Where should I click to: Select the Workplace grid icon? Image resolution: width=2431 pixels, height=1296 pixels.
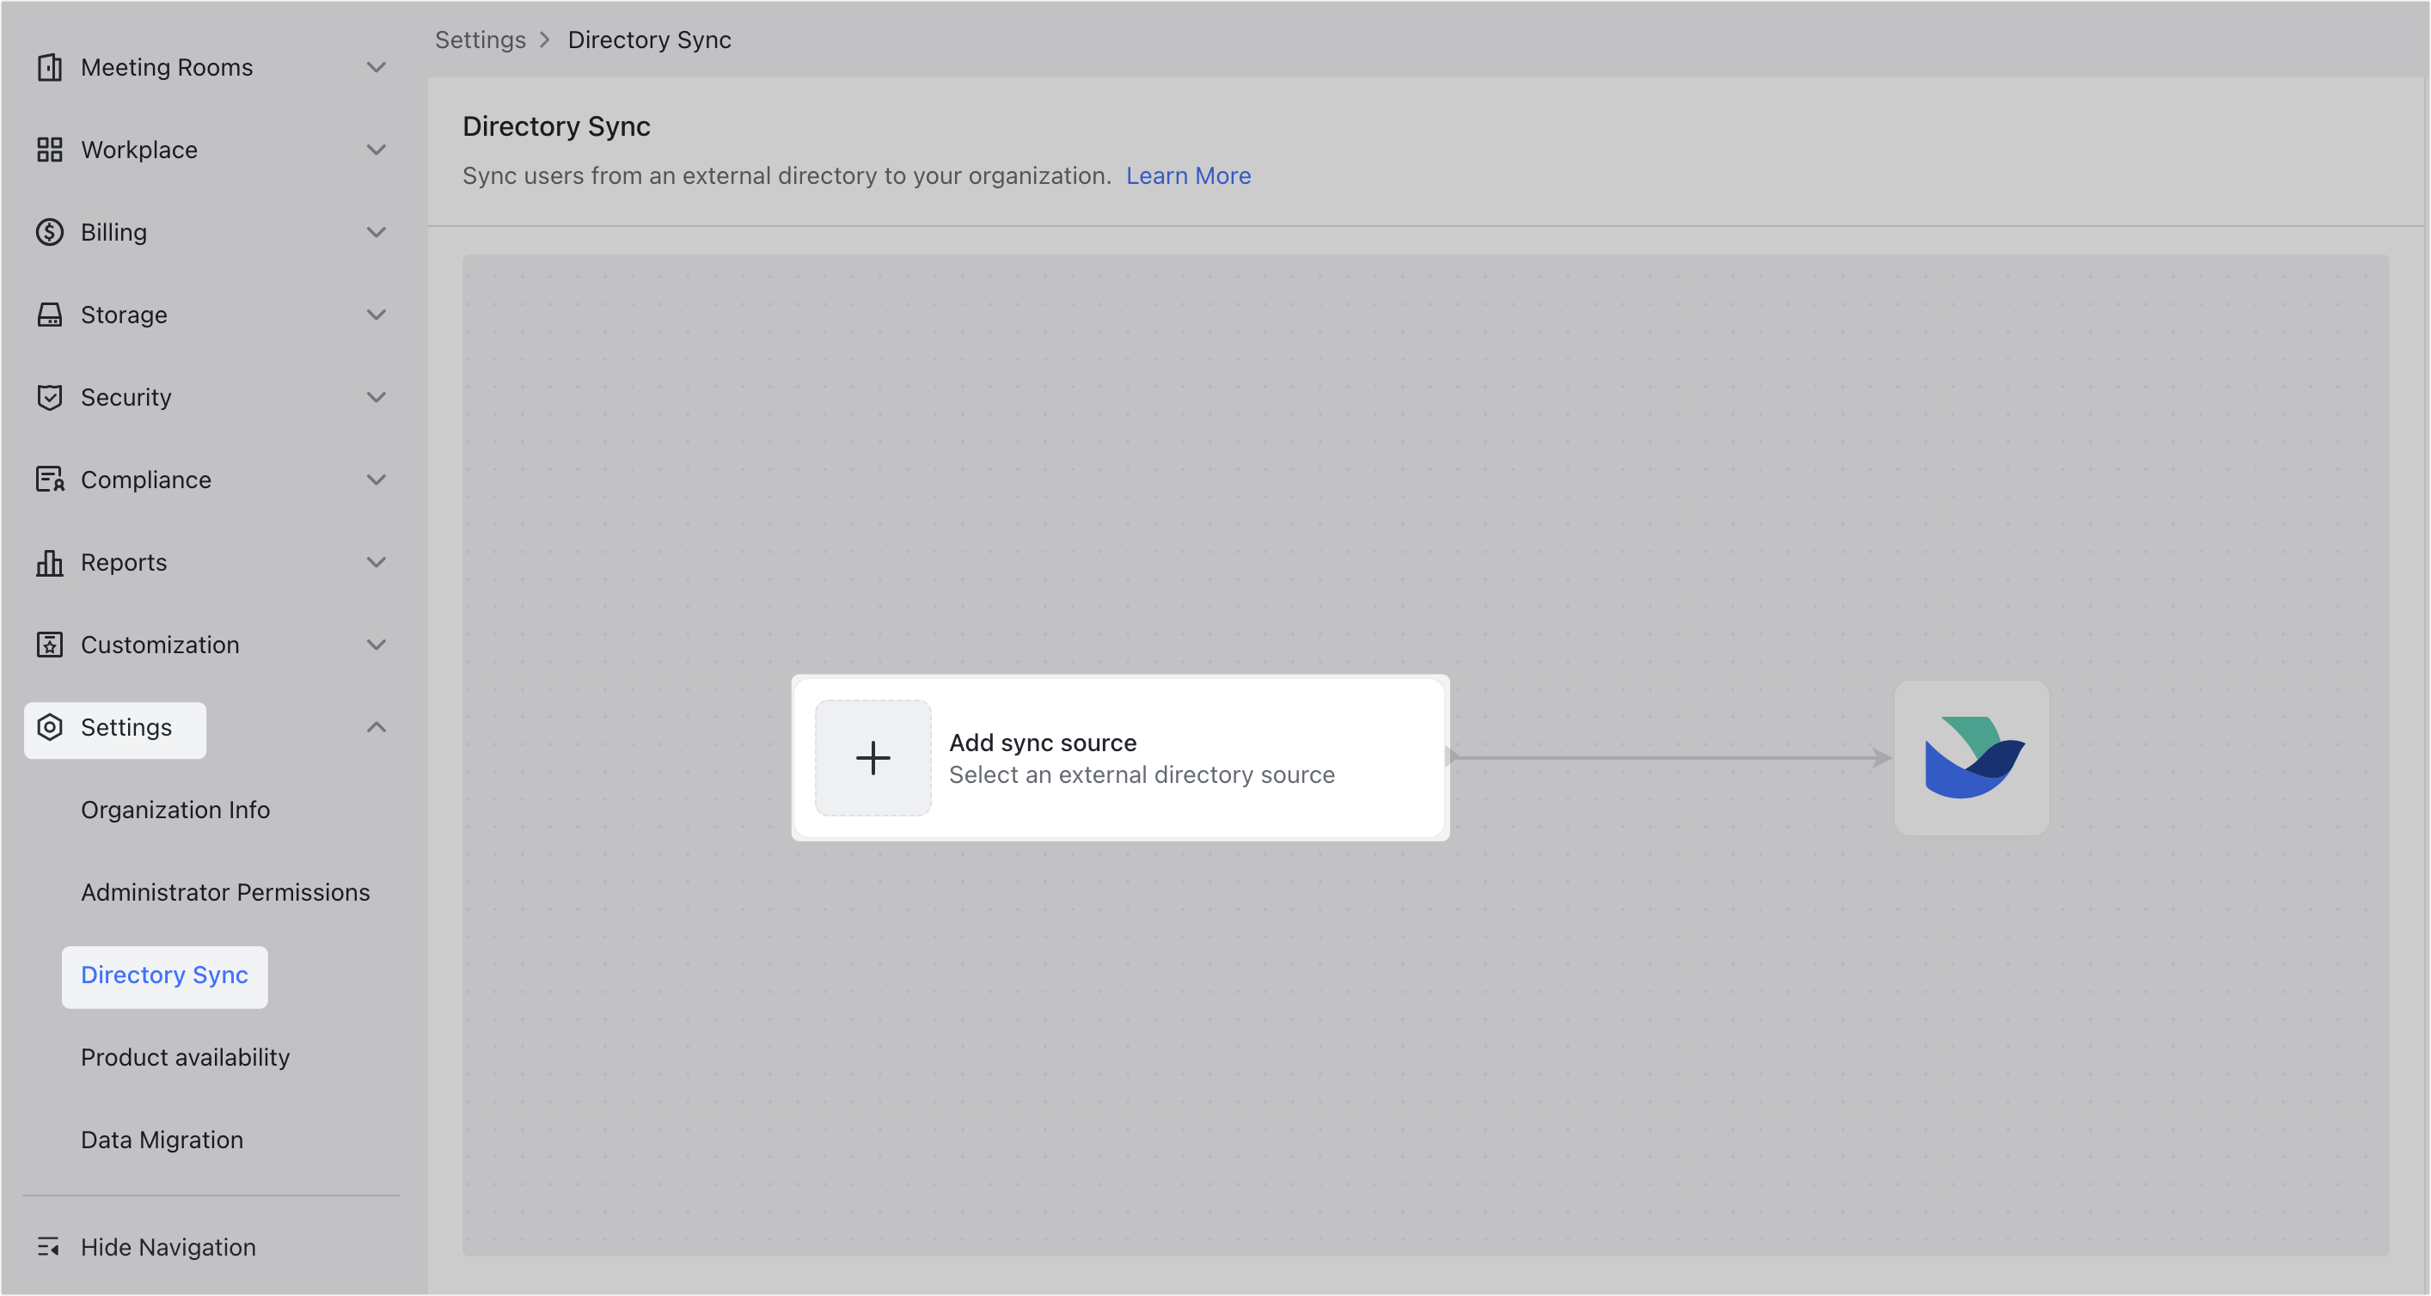tap(50, 149)
